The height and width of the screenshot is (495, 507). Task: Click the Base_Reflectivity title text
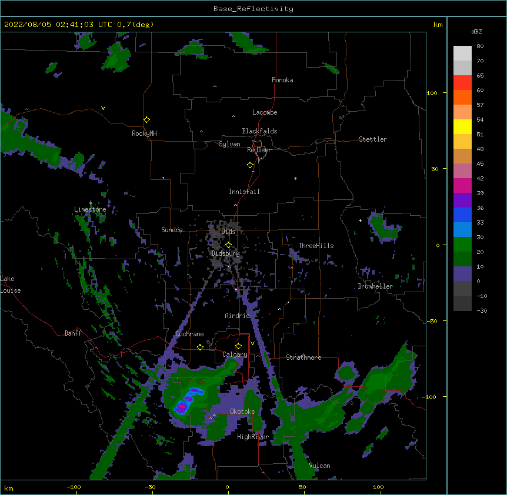point(253,9)
